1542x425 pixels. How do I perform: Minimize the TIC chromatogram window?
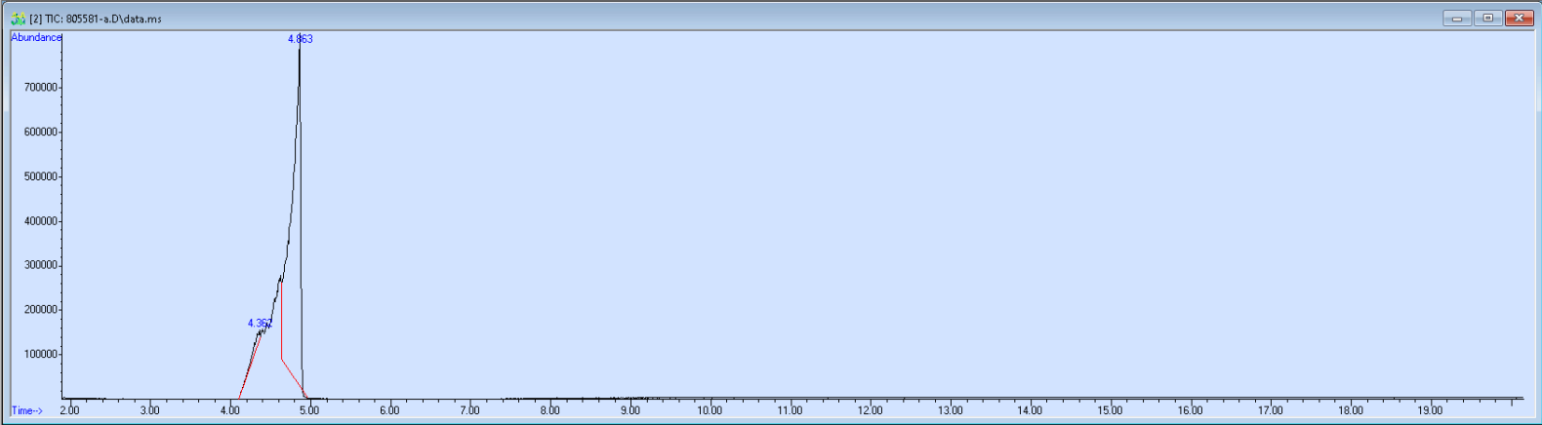pos(1457,19)
